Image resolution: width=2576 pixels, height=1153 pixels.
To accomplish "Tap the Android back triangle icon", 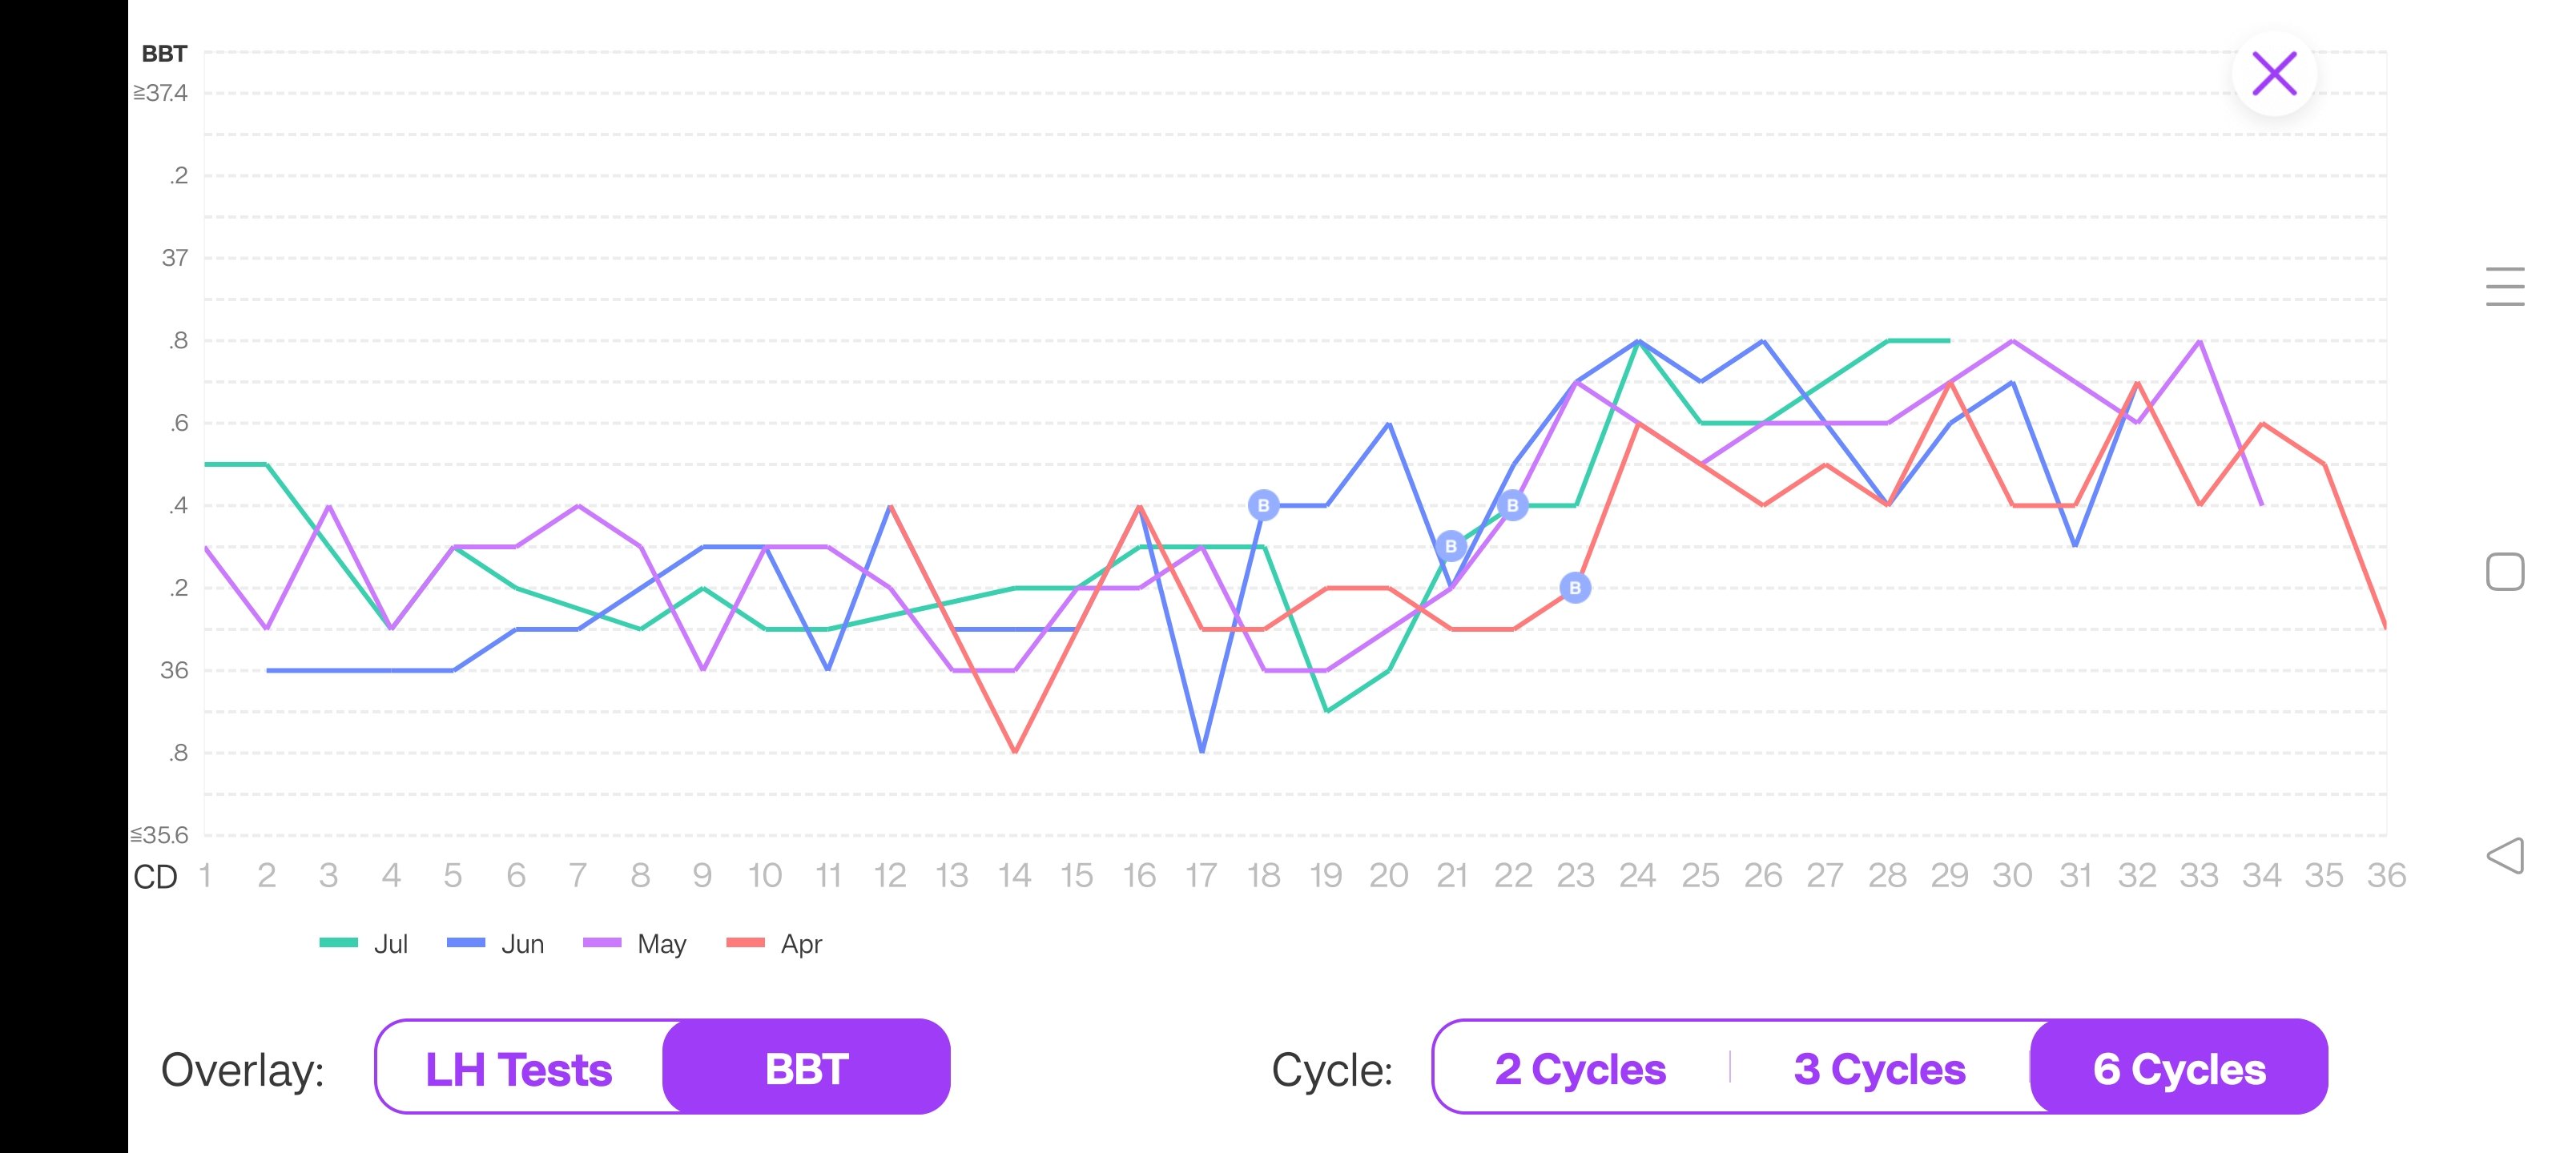I will (2505, 856).
